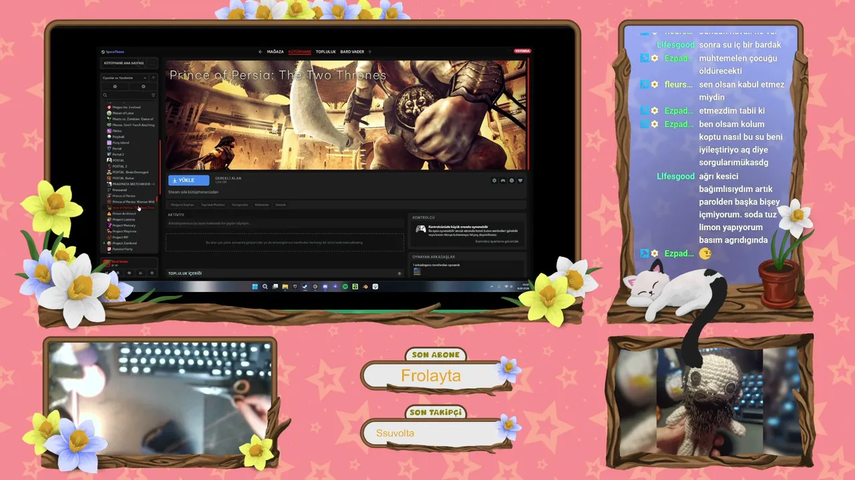Open Spotify from the taskbar

click(x=345, y=287)
